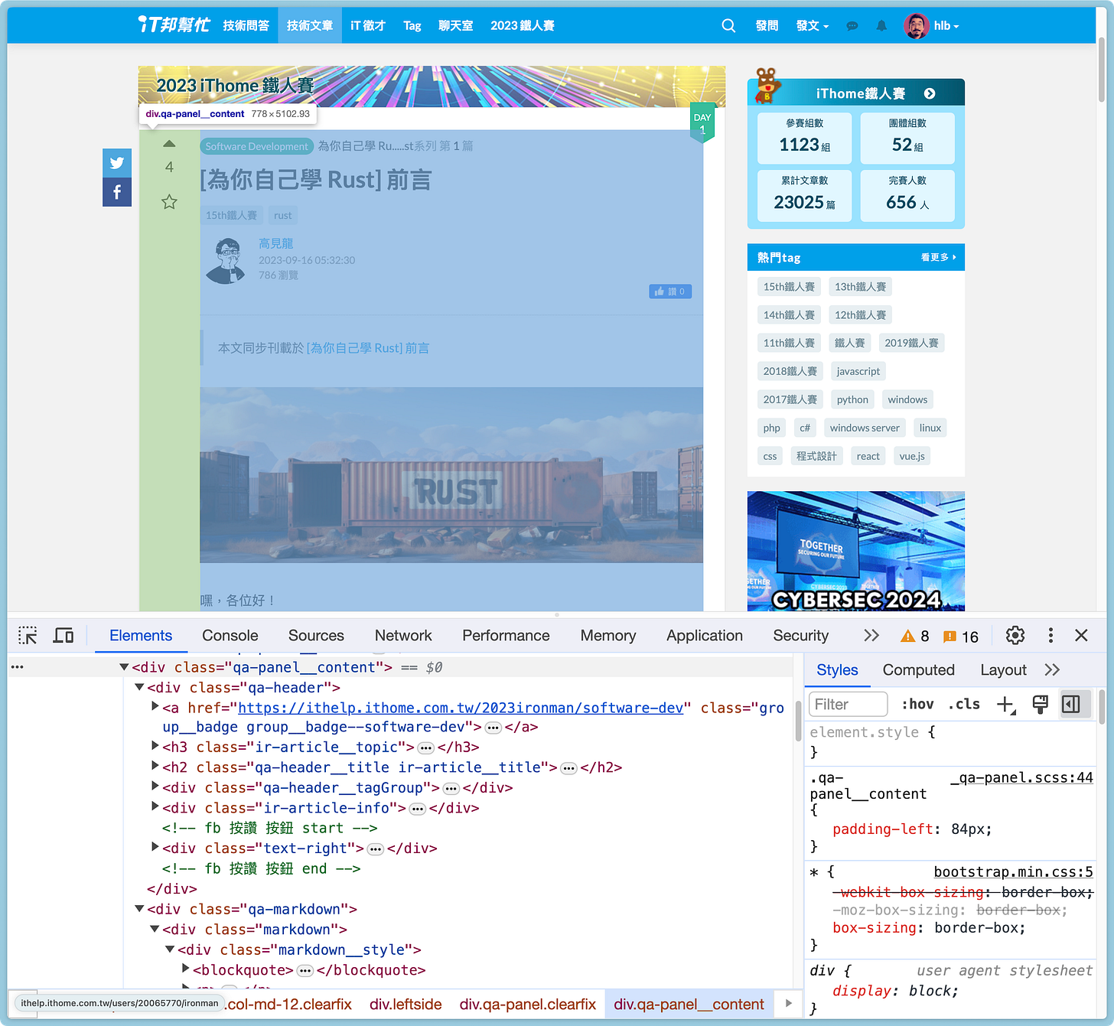1114x1026 pixels.
Task: Share the article on Facebook
Action: pos(117,192)
